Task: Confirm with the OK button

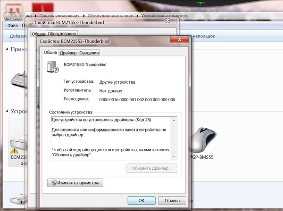Action: click(141, 201)
